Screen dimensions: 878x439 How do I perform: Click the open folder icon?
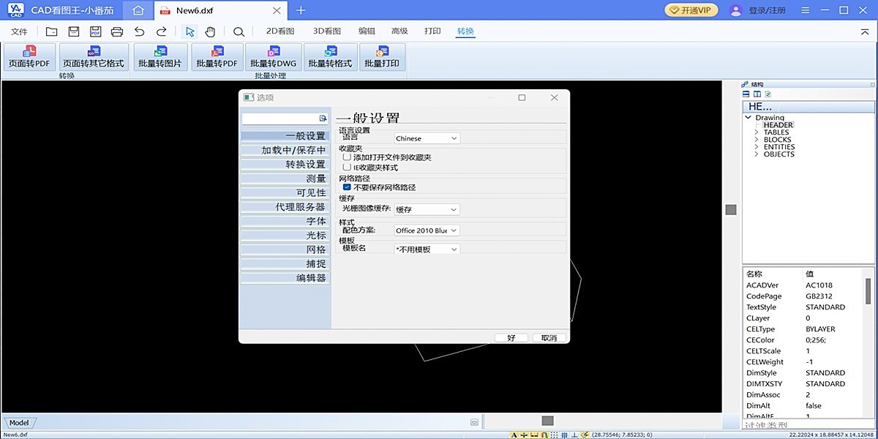[x=51, y=31]
